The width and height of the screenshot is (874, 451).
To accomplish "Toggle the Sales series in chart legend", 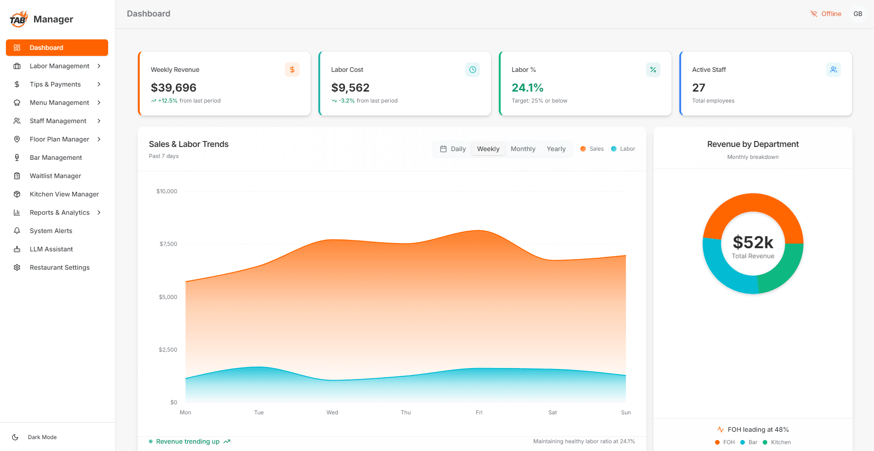I will (592, 149).
